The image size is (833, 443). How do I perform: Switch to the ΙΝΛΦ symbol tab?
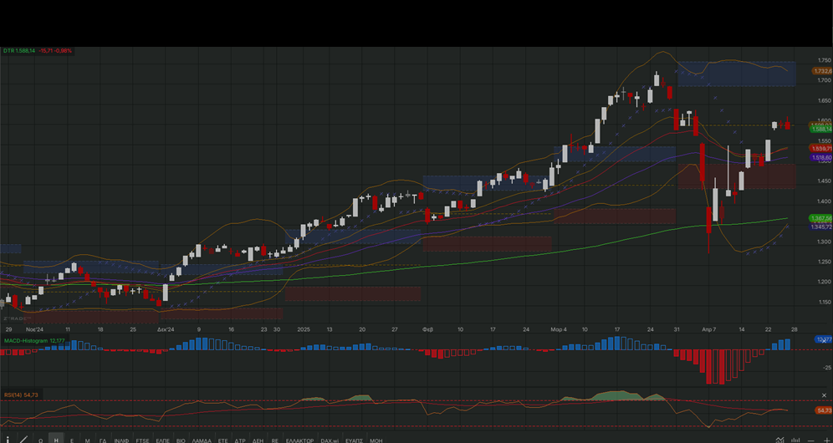[121, 440]
